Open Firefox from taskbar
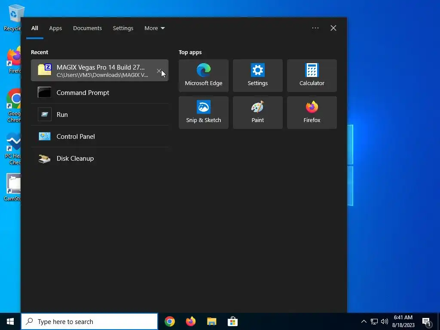The width and height of the screenshot is (440, 330). click(x=191, y=321)
